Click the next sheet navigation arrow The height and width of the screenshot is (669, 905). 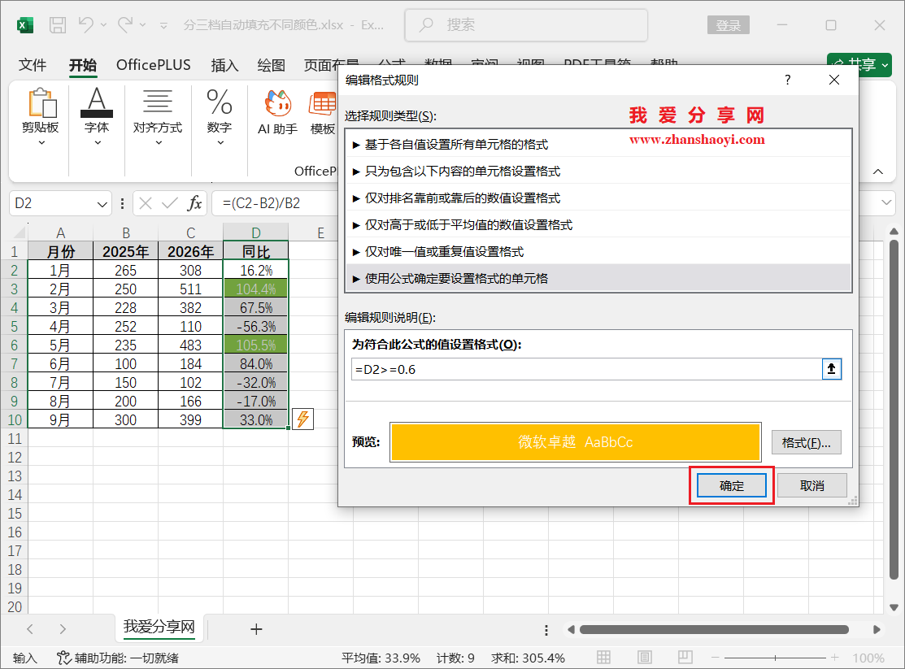click(63, 628)
